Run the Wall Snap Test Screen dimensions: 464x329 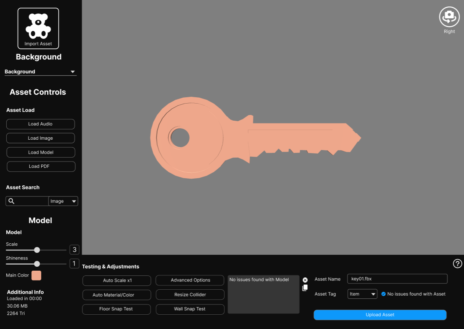coord(190,309)
